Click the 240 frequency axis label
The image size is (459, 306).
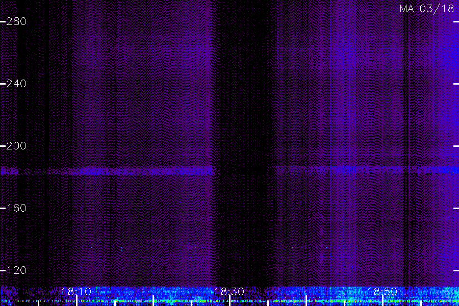16,84
